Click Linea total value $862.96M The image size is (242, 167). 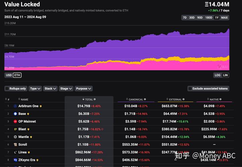tap(83, 152)
